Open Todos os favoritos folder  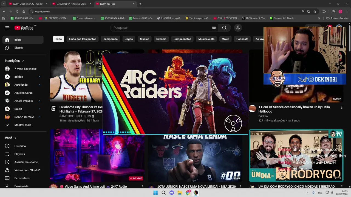[x=337, y=18]
